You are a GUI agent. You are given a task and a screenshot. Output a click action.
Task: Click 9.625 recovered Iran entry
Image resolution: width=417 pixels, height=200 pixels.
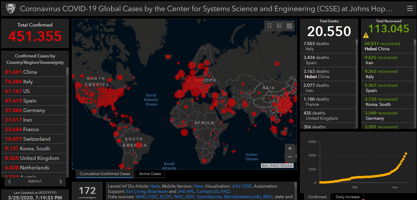pos(388,60)
